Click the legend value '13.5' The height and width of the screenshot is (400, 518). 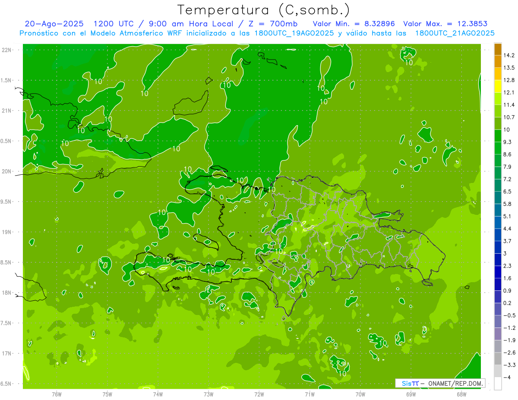coord(509,68)
